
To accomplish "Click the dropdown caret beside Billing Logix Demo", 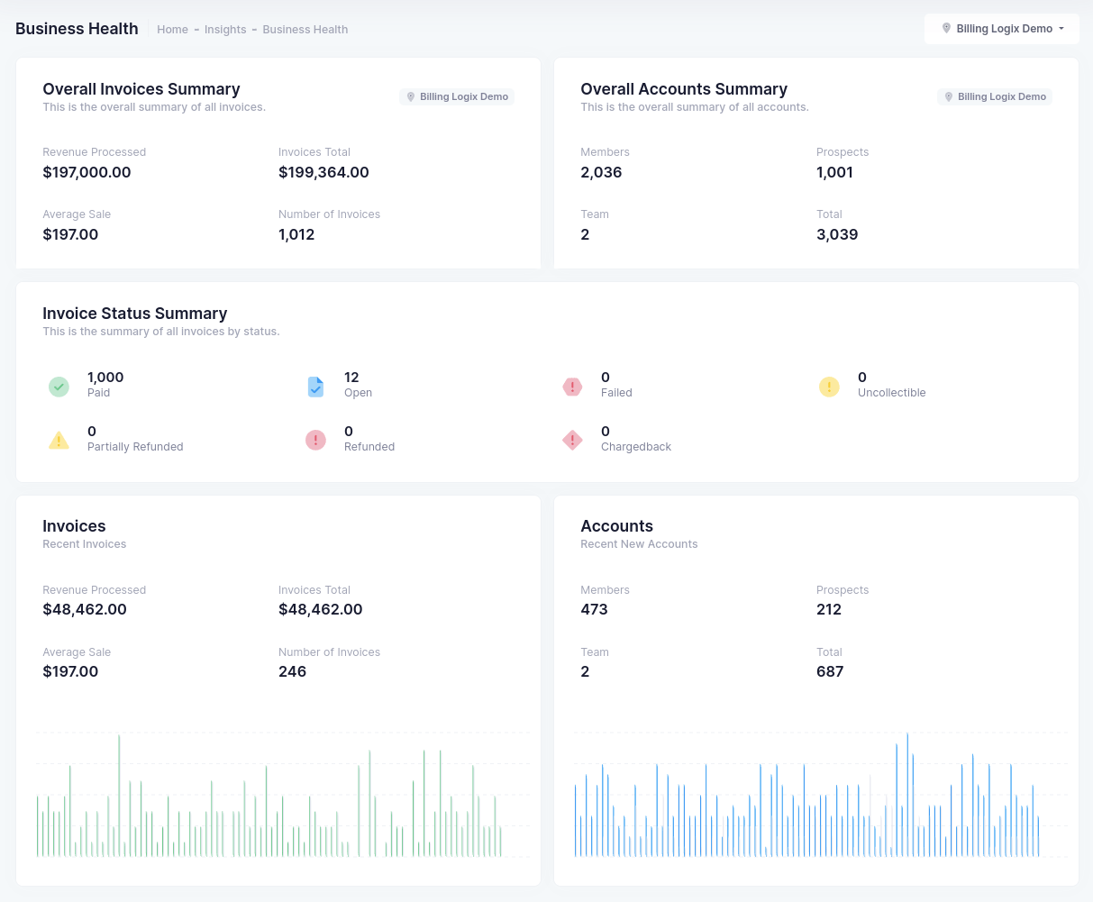I will point(1061,29).
